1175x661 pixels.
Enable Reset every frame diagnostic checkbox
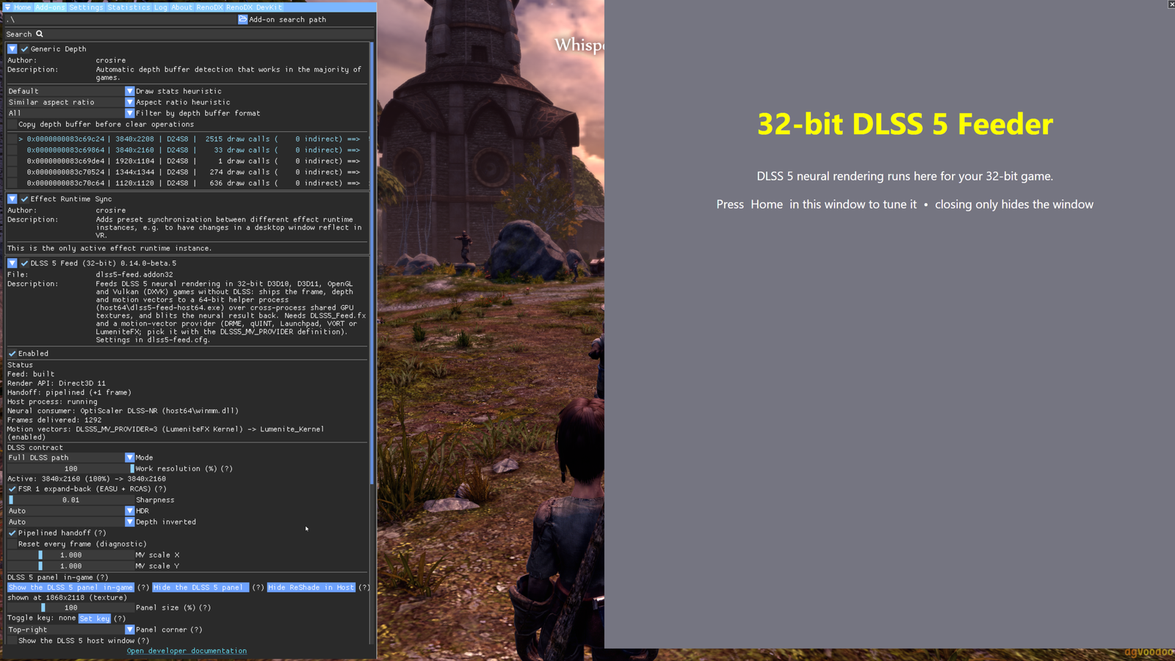(12, 544)
